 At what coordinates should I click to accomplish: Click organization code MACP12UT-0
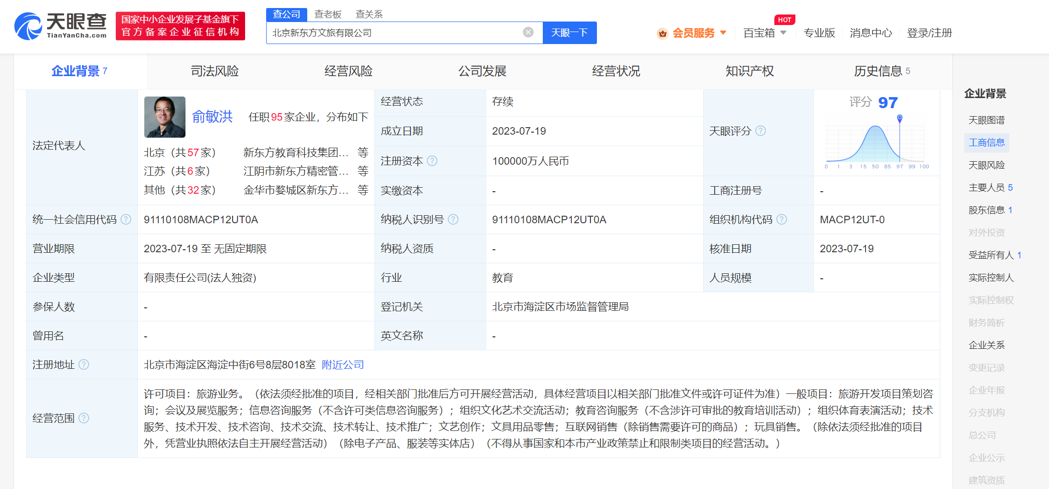tap(852, 220)
